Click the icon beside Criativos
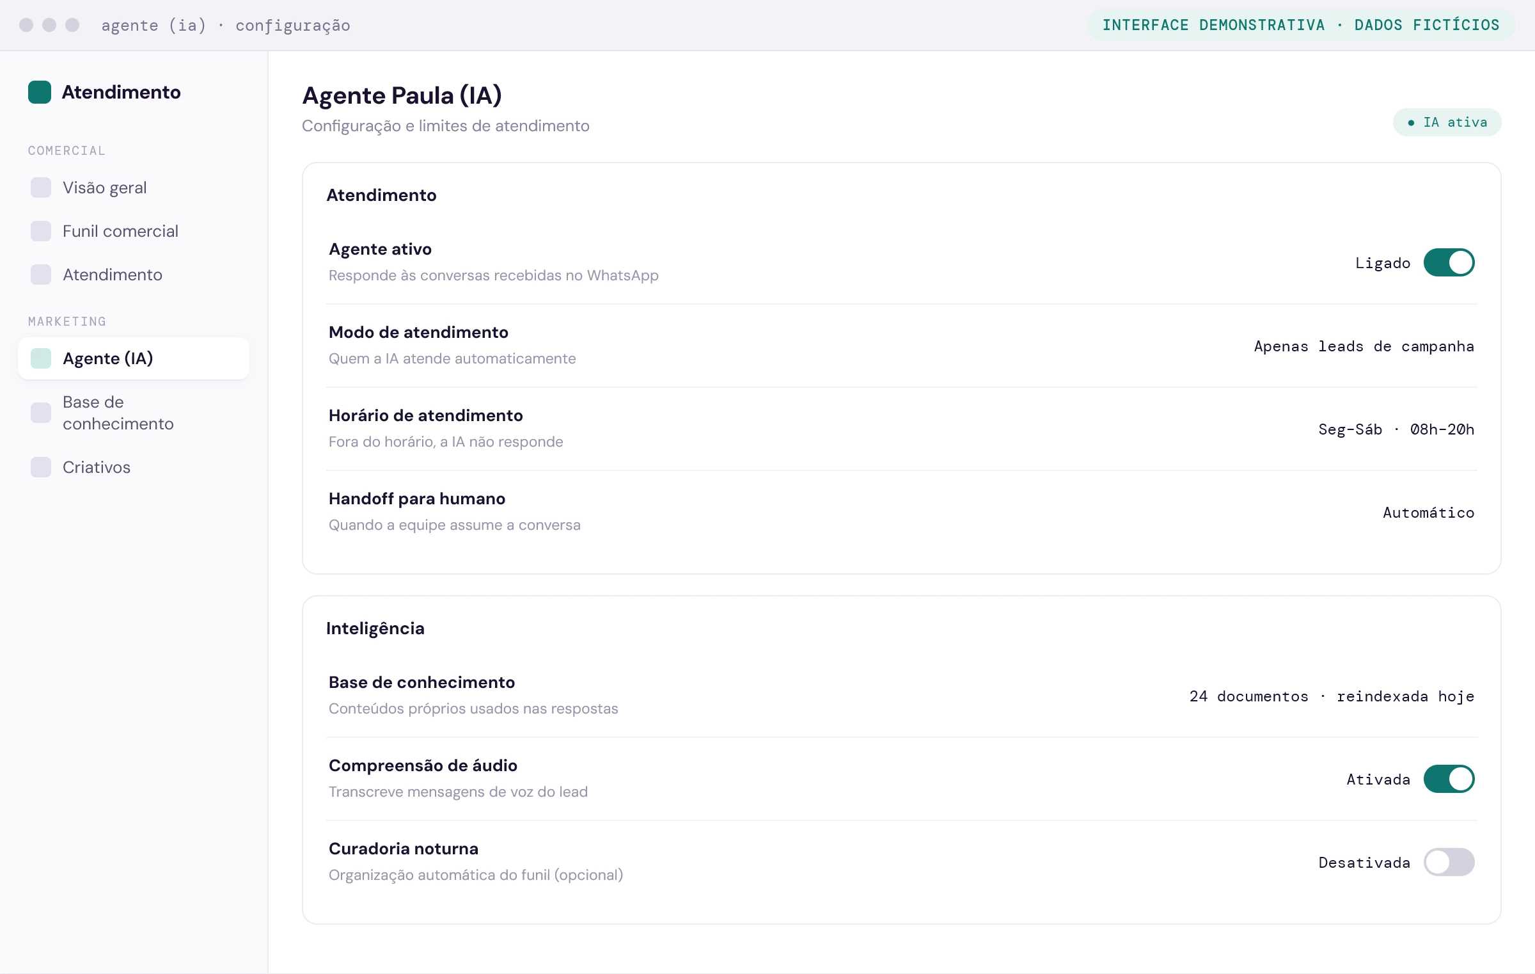Screen dimensions: 1535x974 point(41,467)
